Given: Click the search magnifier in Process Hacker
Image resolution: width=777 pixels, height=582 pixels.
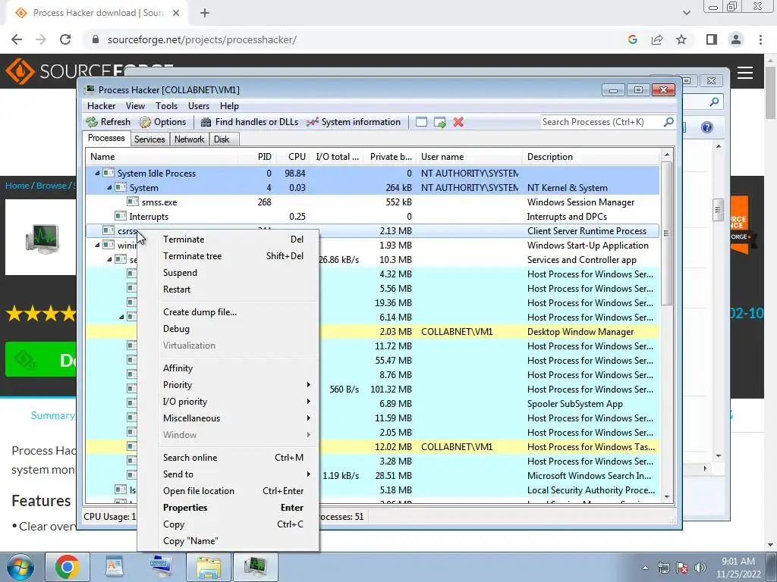Looking at the screenshot, I should pyautogui.click(x=668, y=121).
